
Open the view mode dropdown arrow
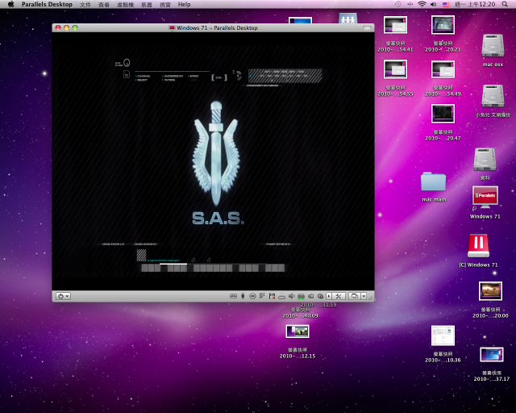[x=364, y=296]
